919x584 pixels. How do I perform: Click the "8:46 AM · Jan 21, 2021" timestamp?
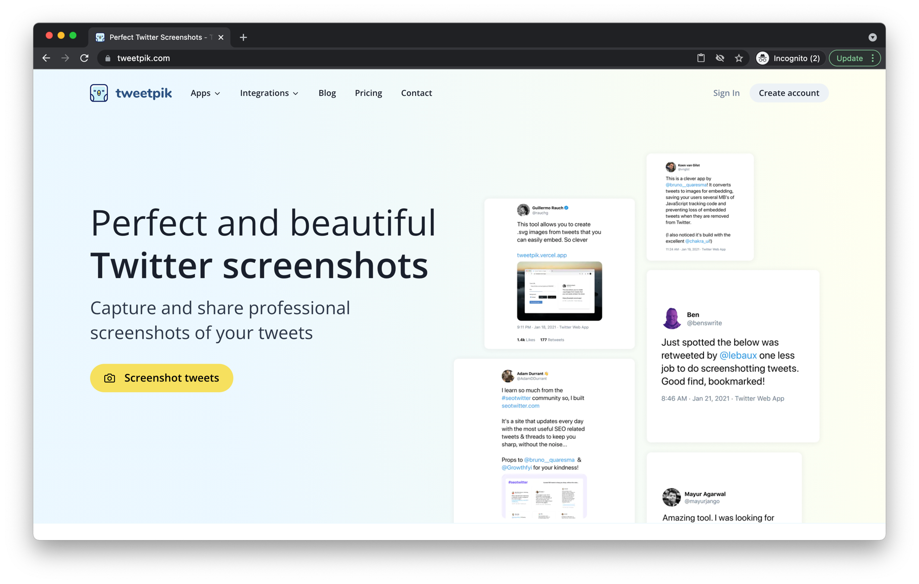tap(695, 398)
